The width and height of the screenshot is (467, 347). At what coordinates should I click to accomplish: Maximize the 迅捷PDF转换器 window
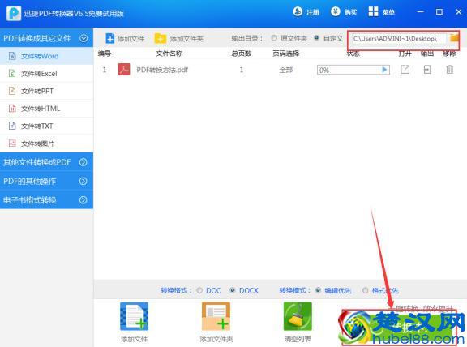tap(439, 12)
